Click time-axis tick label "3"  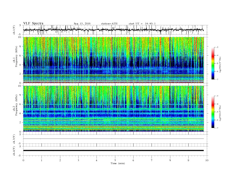(78, 160)
